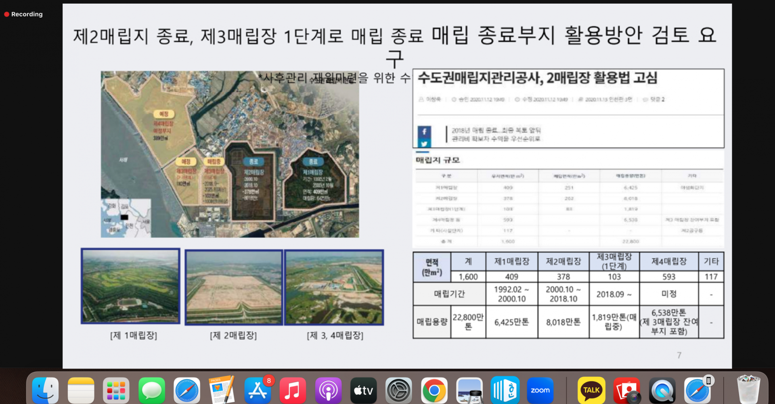Open Finder from the dock
775x404 pixels.
45,390
